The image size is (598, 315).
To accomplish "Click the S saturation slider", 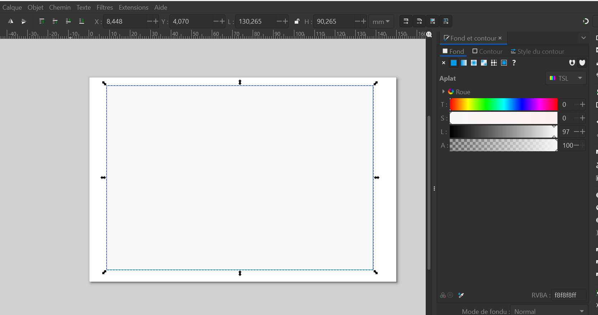I will click(x=503, y=118).
